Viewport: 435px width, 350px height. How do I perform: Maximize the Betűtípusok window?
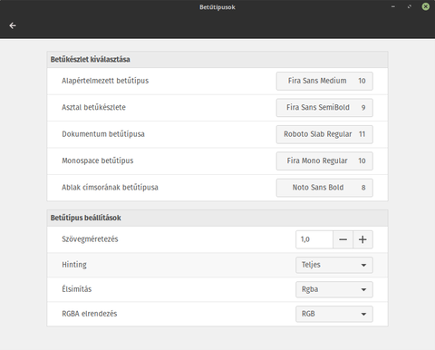410,6
